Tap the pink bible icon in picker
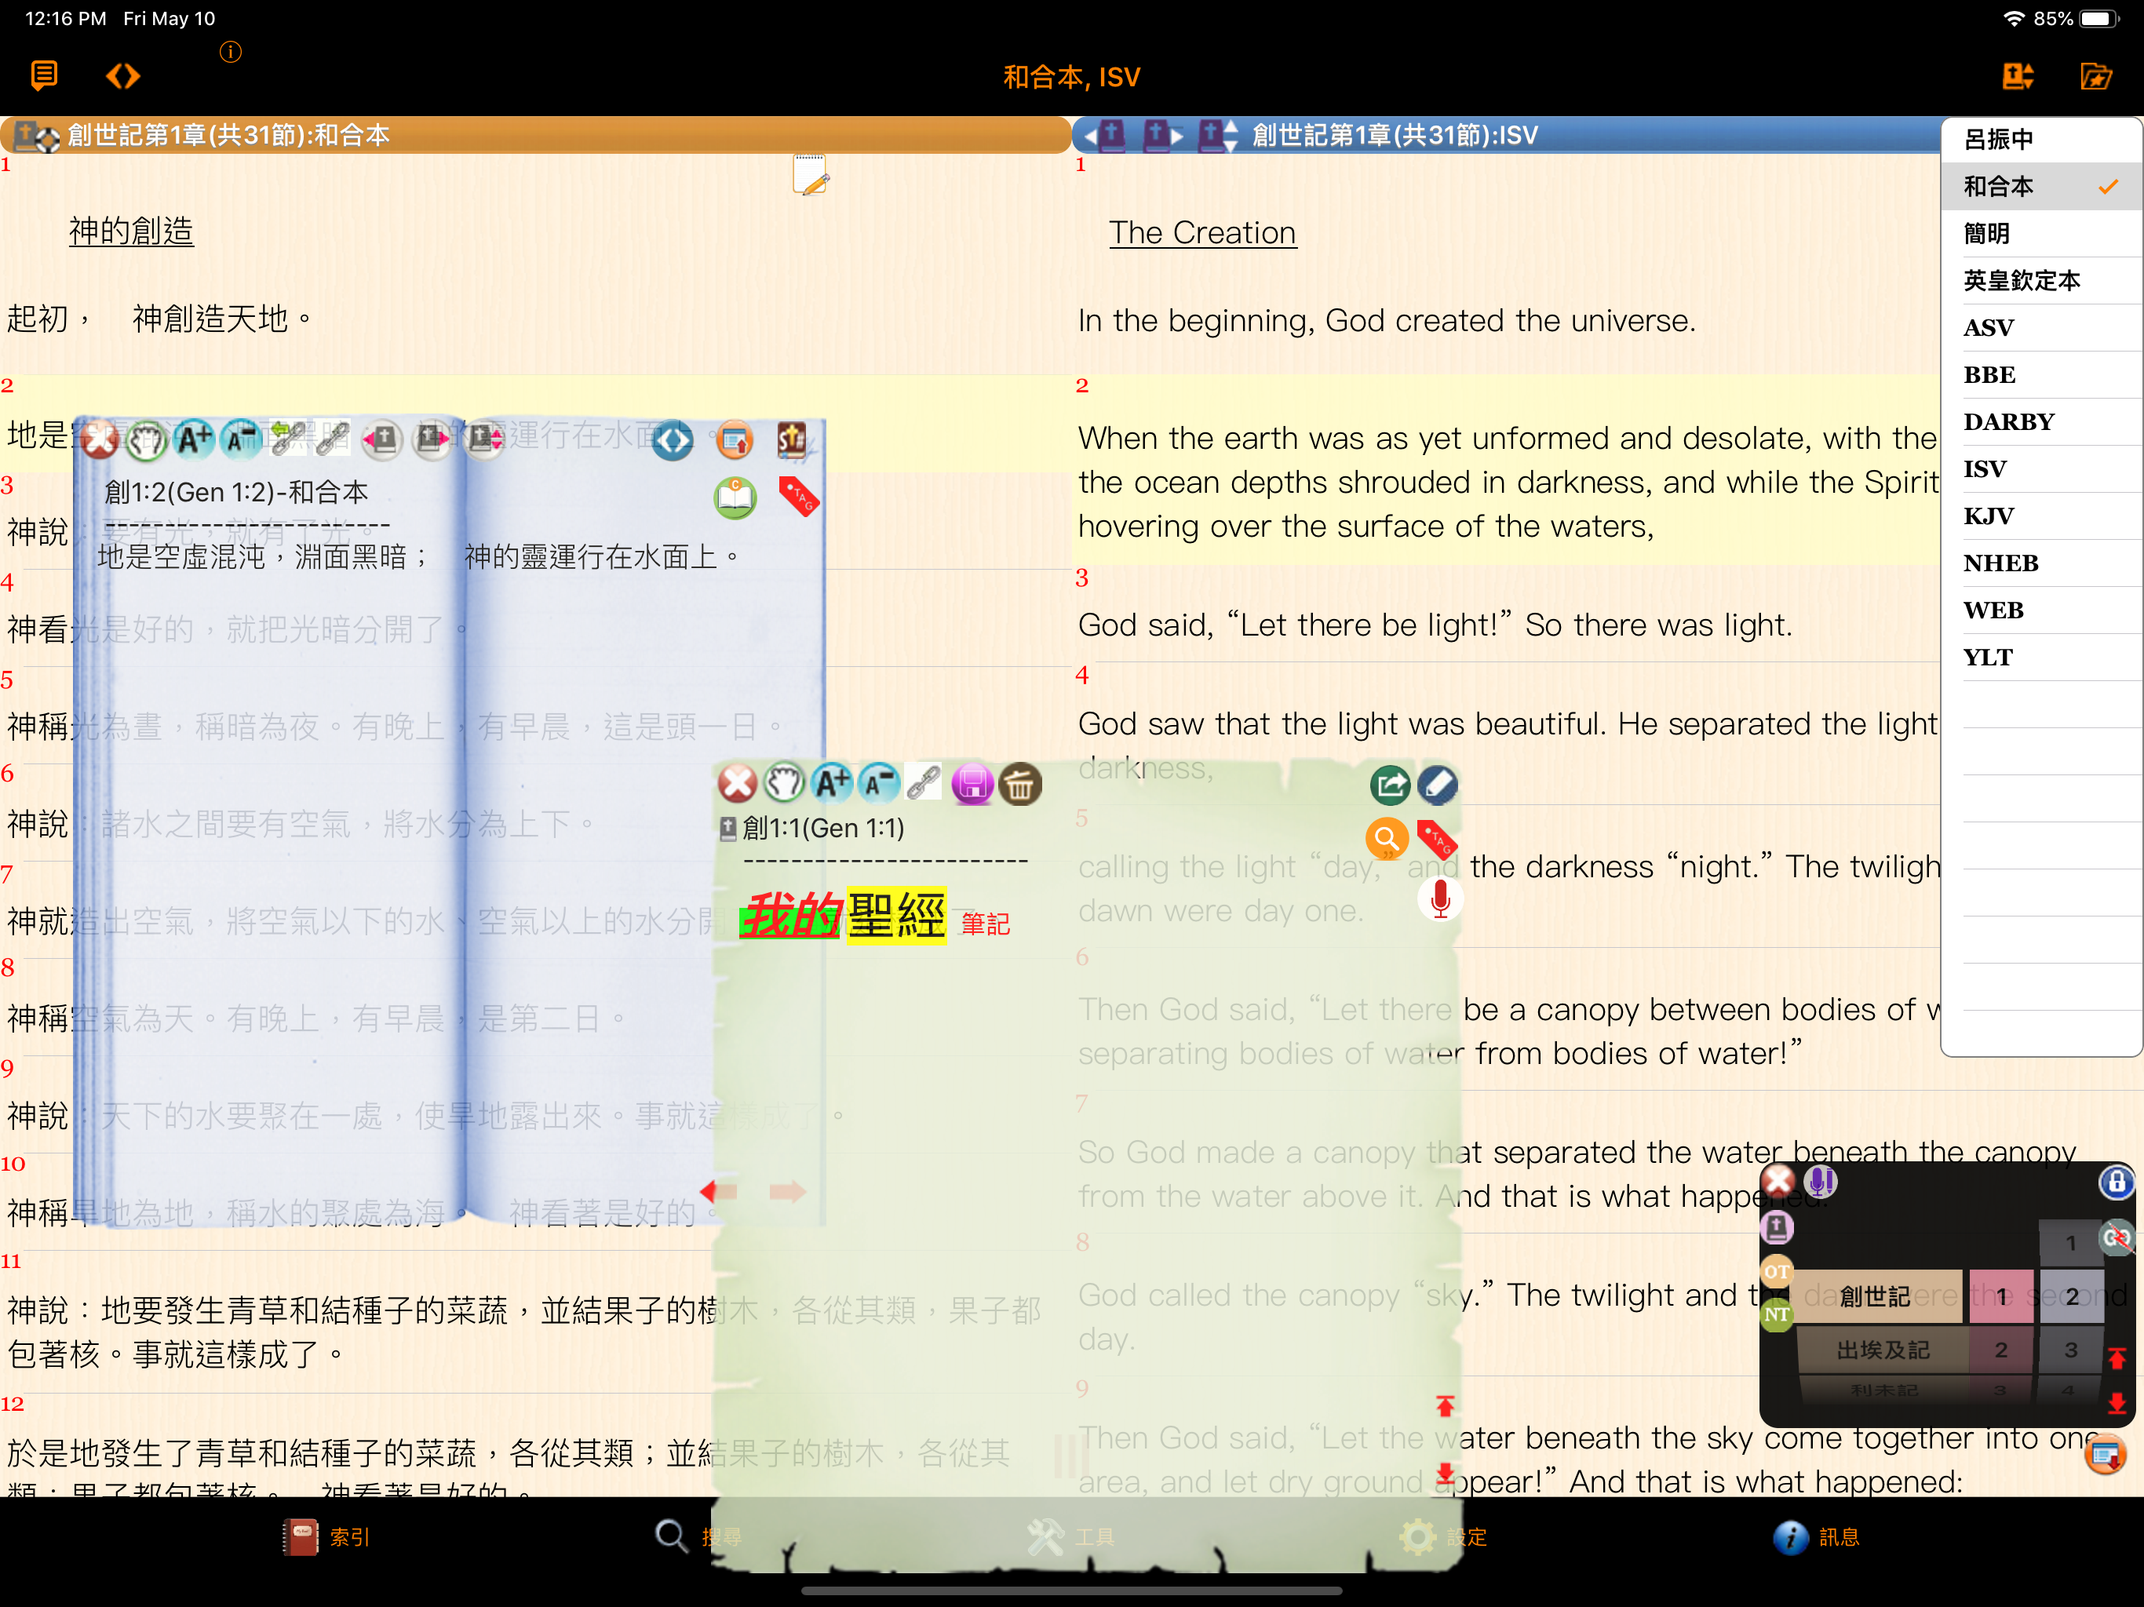Image resolution: width=2144 pixels, height=1607 pixels. (x=1777, y=1228)
